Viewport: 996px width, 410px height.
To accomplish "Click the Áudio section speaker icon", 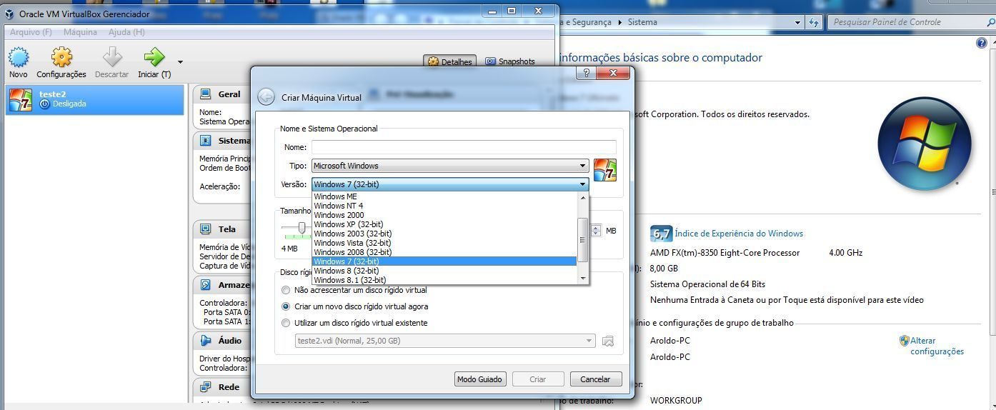I will click(206, 341).
